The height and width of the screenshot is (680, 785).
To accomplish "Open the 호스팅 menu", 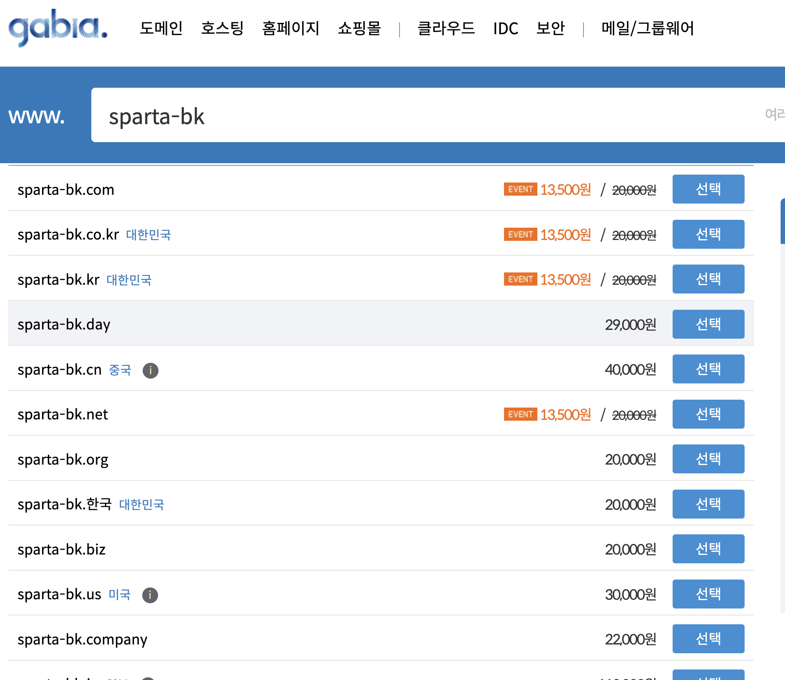I will click(222, 28).
